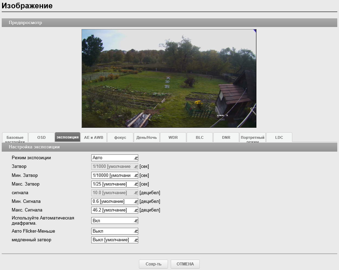Switch to the BLC tab
The width and height of the screenshot is (339, 270).
[x=199, y=137]
